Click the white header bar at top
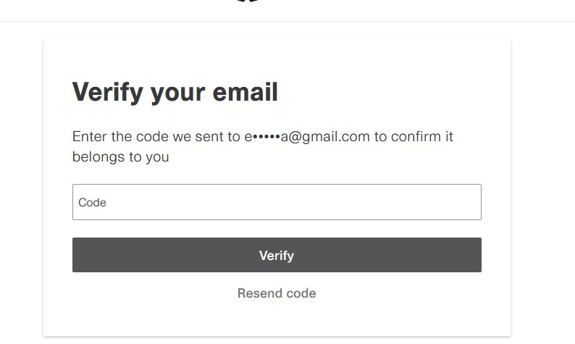Screen dimensions: 575x344 (x=435, y=10)
